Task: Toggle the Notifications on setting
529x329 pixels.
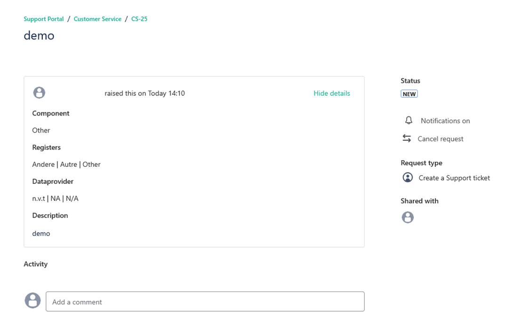Action: pos(445,121)
